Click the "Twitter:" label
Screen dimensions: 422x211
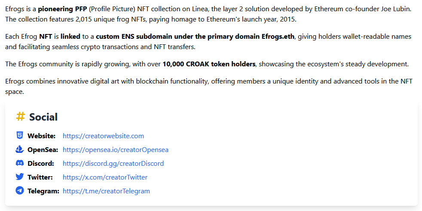[40, 177]
